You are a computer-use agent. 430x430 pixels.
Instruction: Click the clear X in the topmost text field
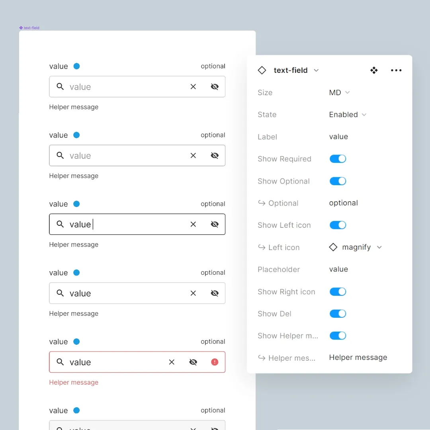[x=193, y=87]
